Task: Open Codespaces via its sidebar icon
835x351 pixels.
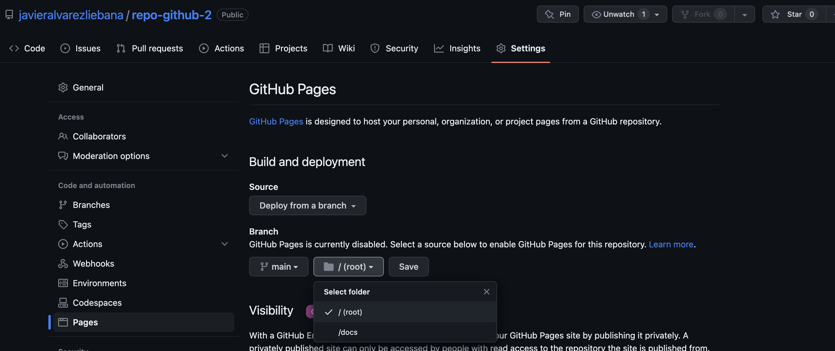Action: (x=63, y=303)
